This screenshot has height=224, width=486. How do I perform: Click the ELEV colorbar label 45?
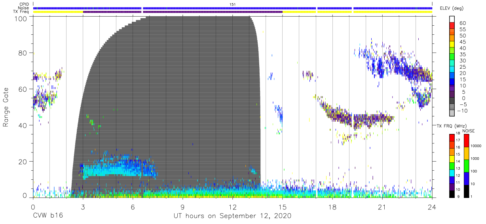463,42
